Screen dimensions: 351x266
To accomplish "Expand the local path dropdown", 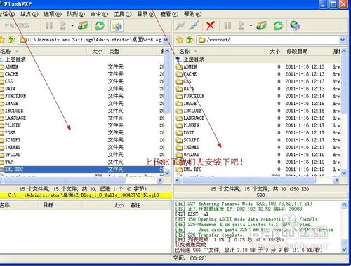I will point(166,40).
